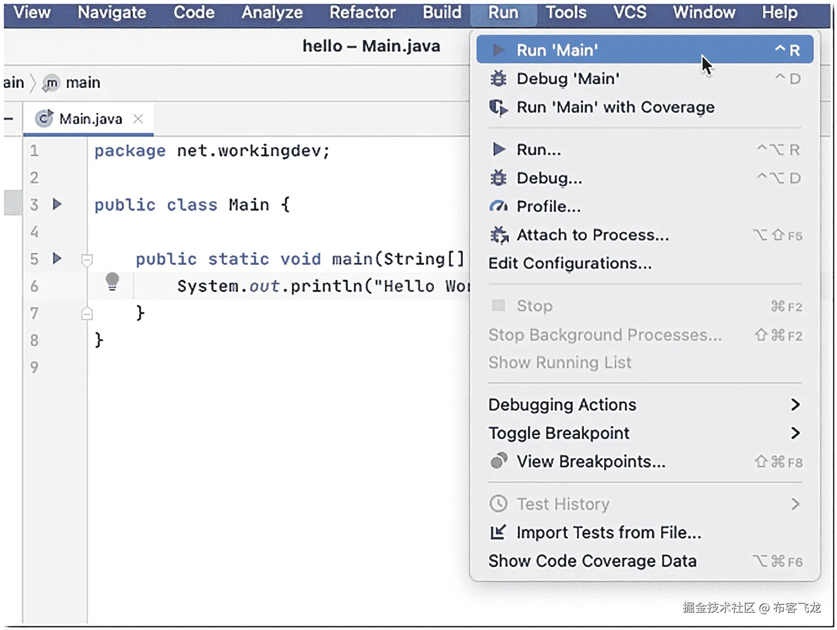Open the Tools menu
This screenshot has height=630, width=837.
(x=566, y=13)
